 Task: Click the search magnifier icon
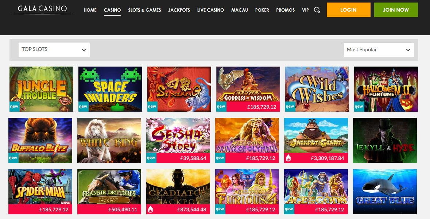tap(317, 10)
